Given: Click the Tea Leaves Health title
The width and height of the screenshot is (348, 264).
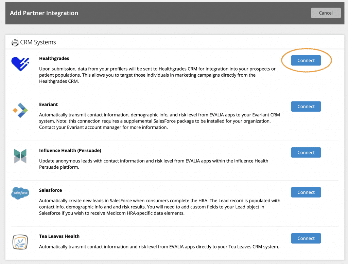Looking at the screenshot, I should [x=59, y=236].
